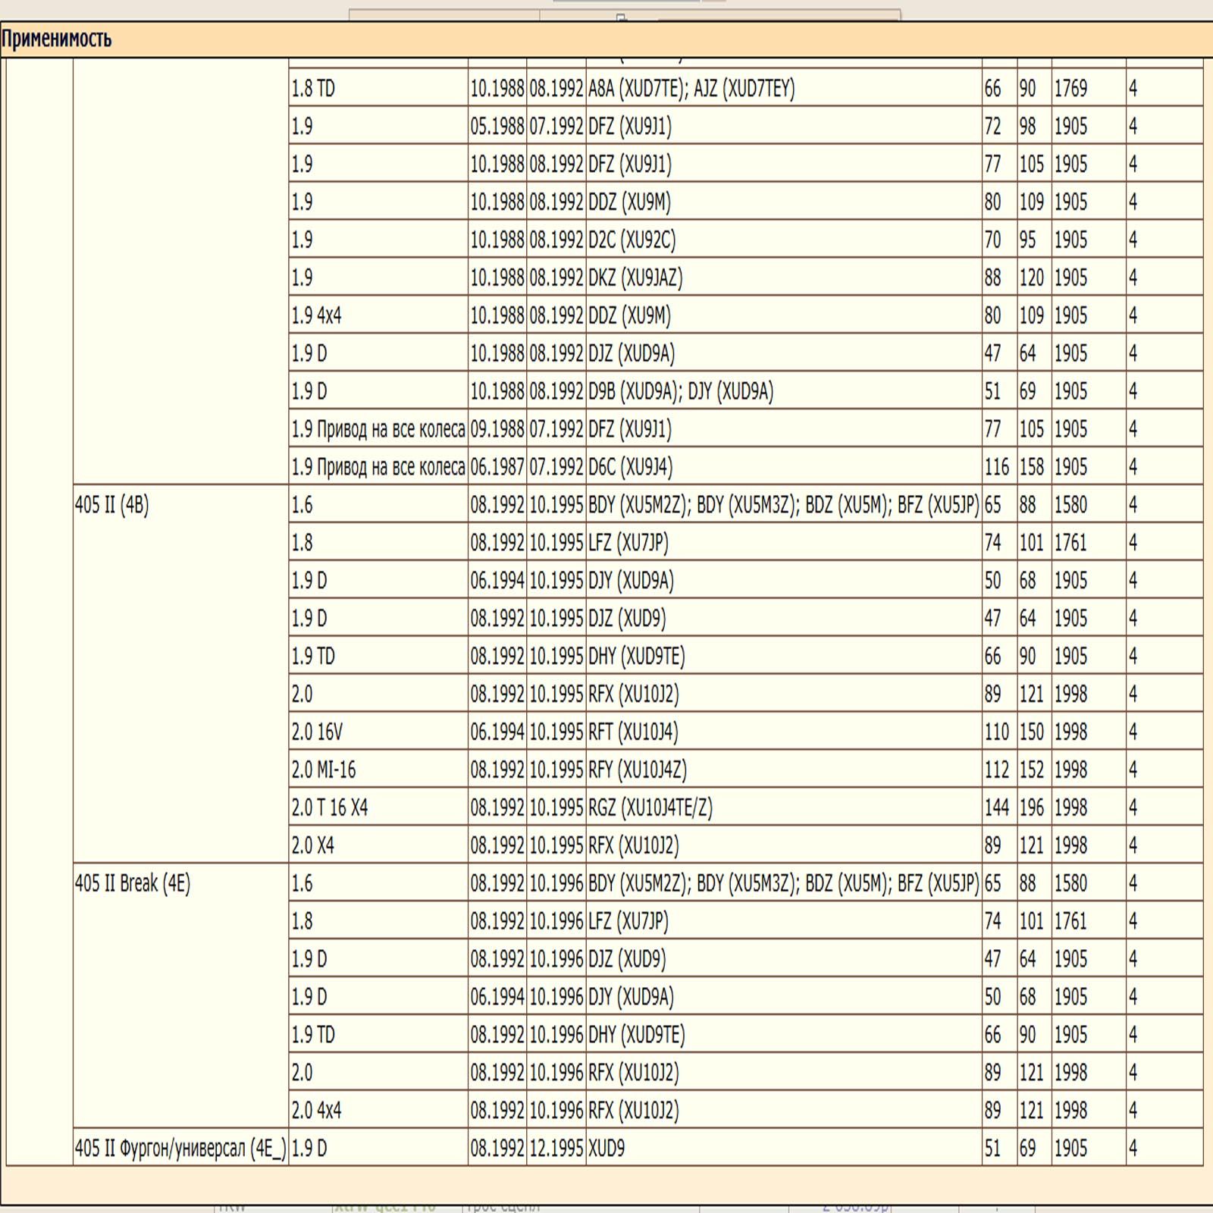1213x1213 pixels.
Task: Select the A8A (XUD7TE); AJZ (XUD7TEY) engine code
Action: pos(691,89)
